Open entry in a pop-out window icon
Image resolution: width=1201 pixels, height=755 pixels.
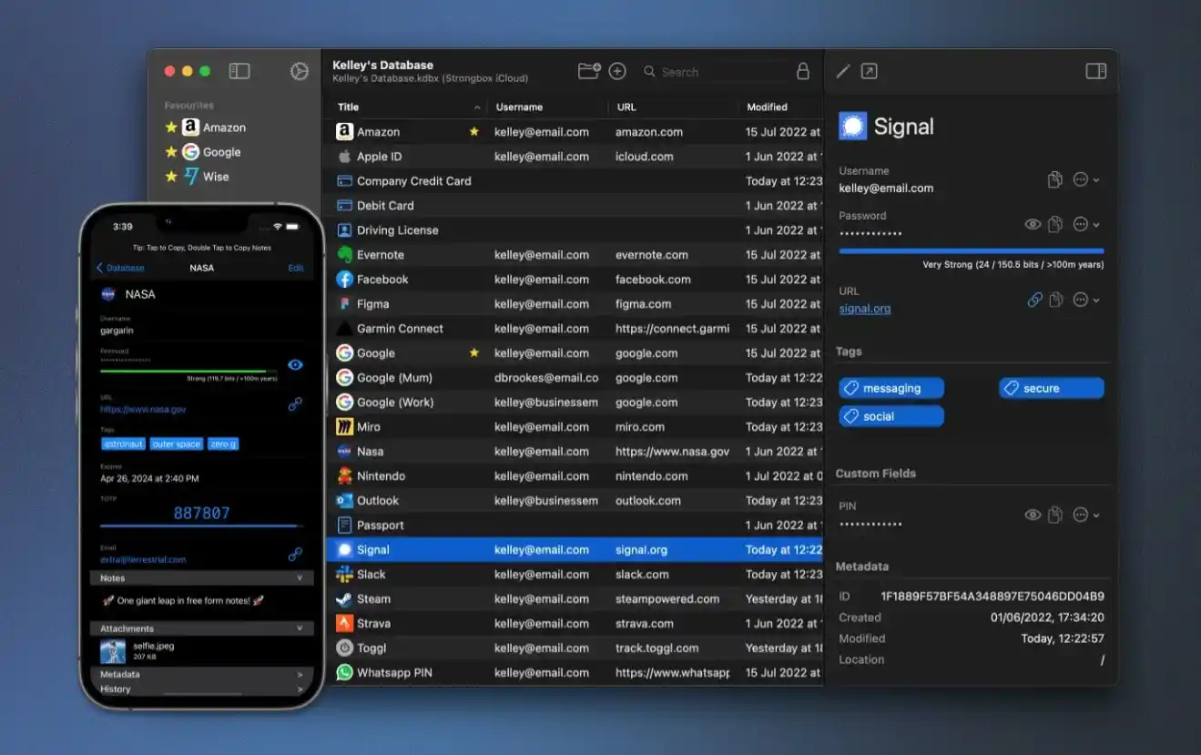(870, 71)
